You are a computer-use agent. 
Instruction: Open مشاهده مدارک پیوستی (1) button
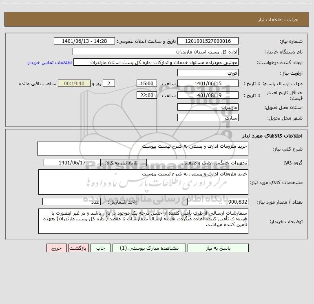(x=149, y=248)
